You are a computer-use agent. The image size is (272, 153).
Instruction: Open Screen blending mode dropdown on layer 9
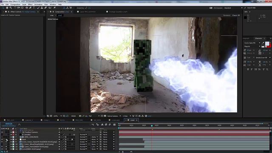(x=83, y=142)
